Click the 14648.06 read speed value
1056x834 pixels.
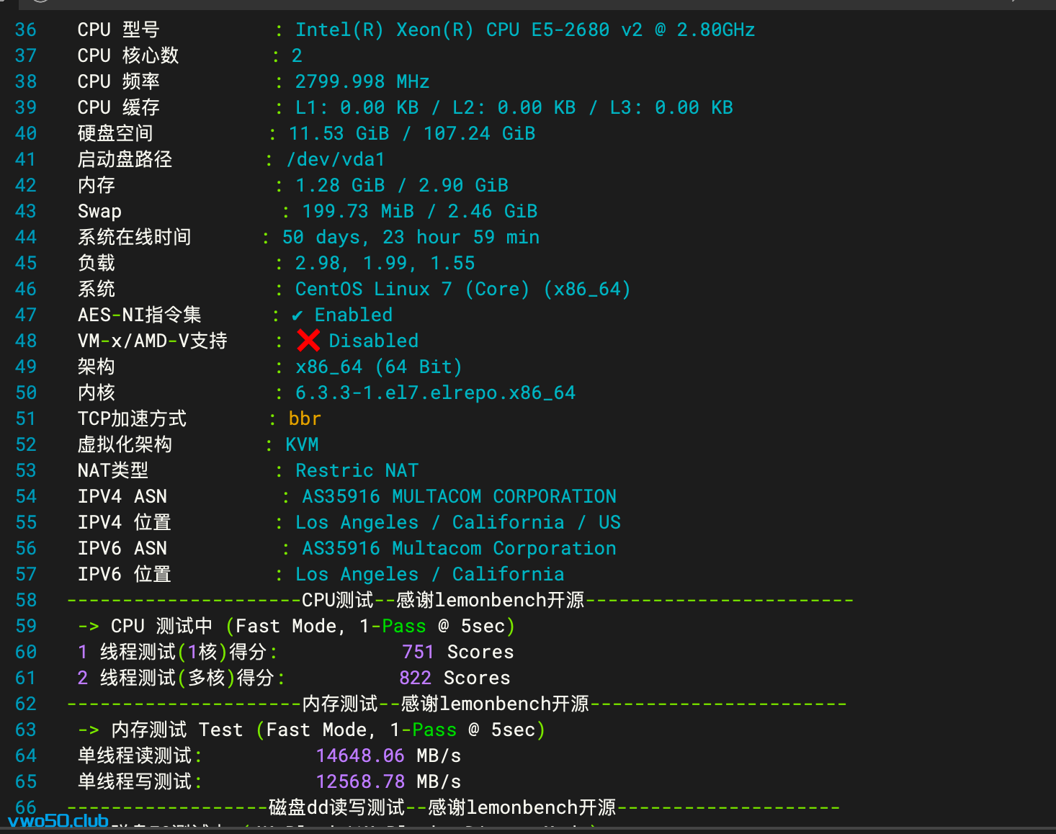pyautogui.click(x=360, y=756)
